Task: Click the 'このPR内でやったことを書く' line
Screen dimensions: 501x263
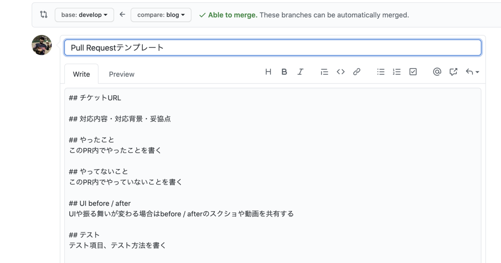Action: 115,150
